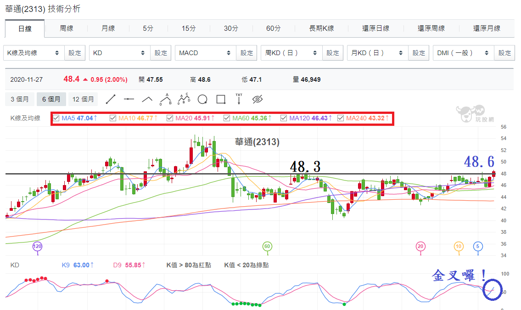Open 設定 next to KD dropdown
521x310 pixels.
pyautogui.click(x=161, y=53)
